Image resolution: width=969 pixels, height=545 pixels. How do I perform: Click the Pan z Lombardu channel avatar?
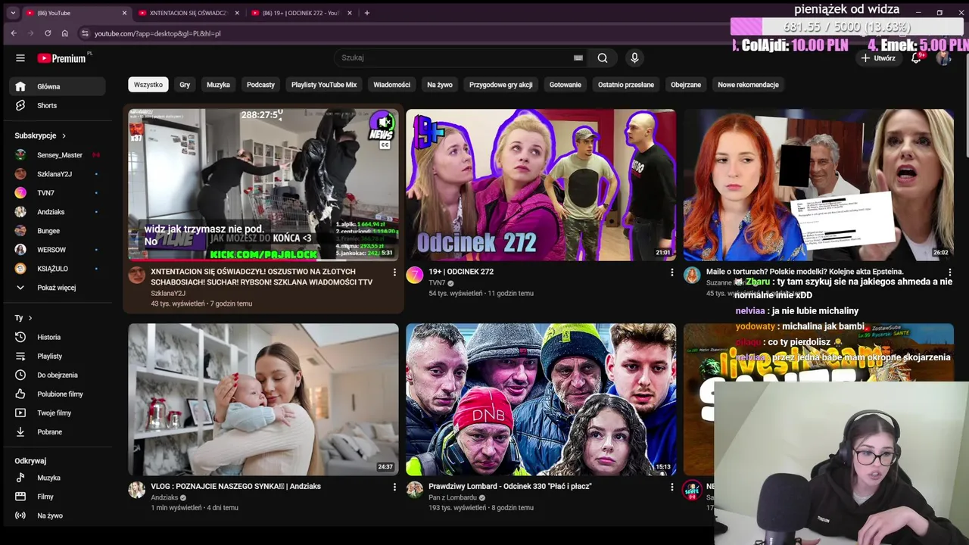coord(414,490)
